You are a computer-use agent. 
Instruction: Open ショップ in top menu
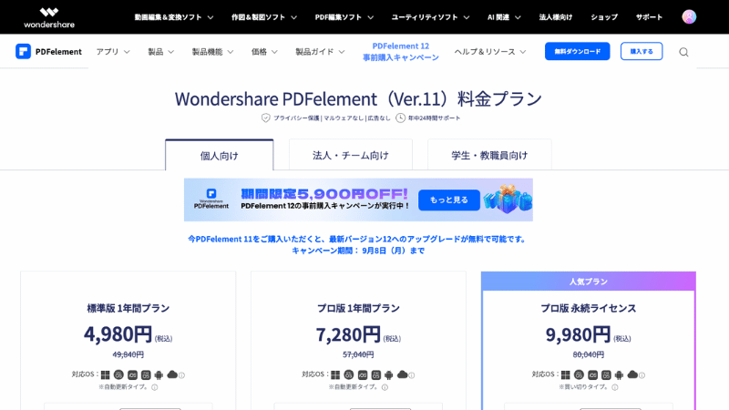604,17
